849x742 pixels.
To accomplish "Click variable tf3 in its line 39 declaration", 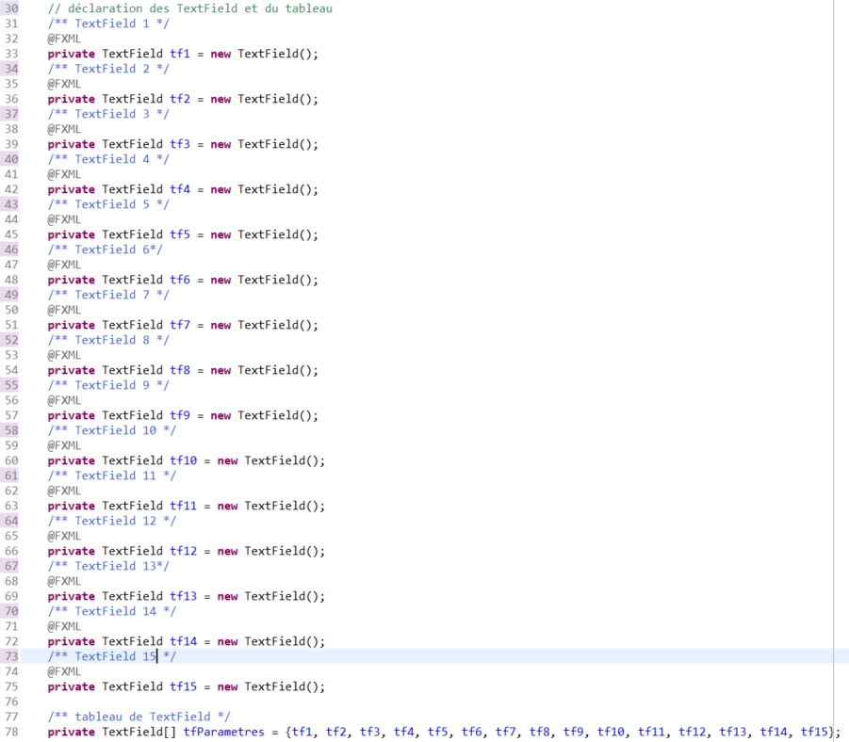I will pyautogui.click(x=180, y=144).
